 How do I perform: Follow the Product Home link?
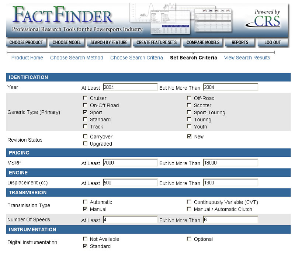click(x=27, y=58)
